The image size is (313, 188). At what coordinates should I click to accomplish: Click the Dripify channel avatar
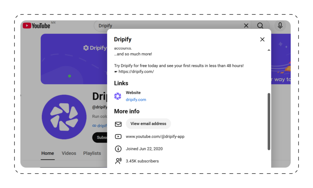[64, 117]
